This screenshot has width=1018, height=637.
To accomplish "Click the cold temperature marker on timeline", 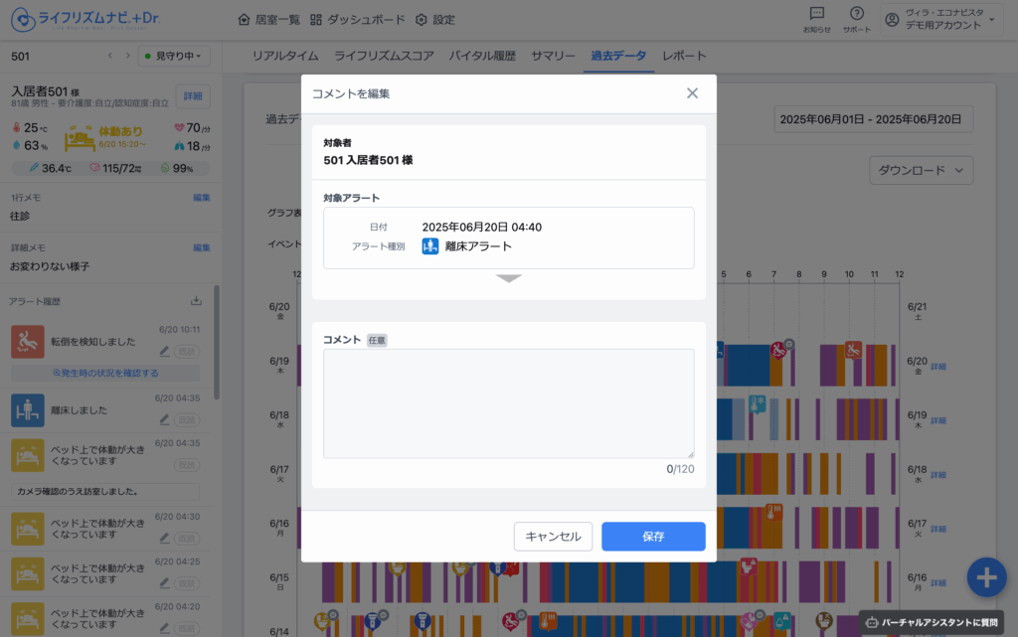I will (757, 404).
